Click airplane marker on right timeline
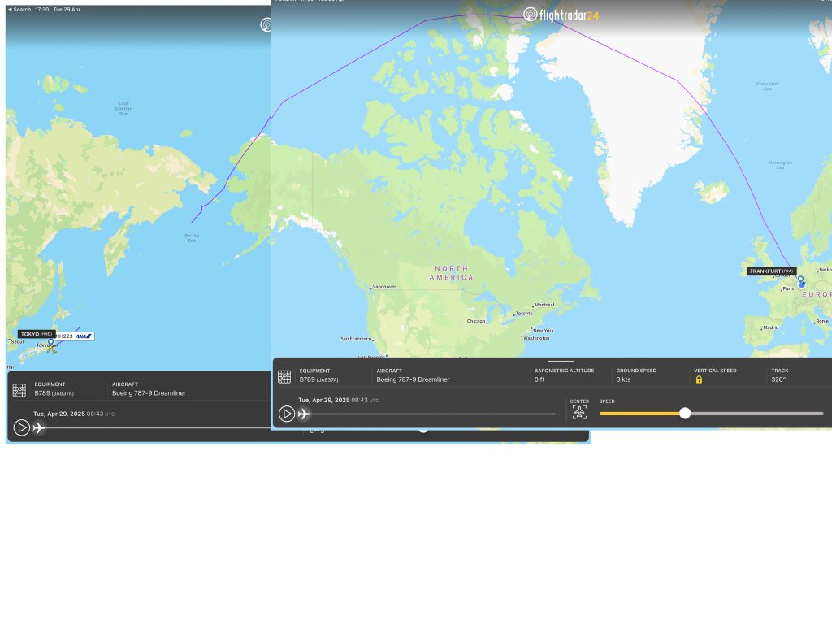The width and height of the screenshot is (832, 624). click(x=304, y=414)
